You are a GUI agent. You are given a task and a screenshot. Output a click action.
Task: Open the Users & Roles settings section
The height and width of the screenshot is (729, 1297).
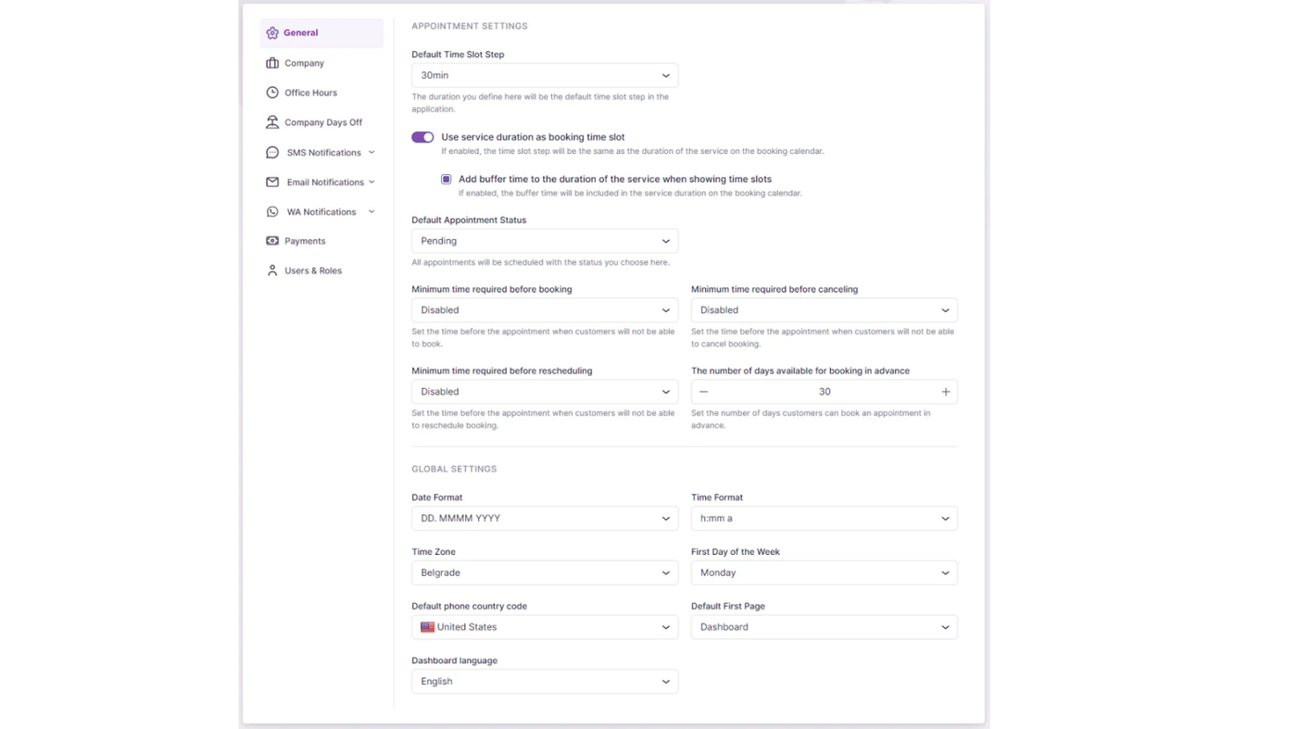[313, 270]
